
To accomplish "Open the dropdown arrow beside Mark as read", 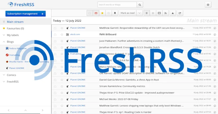I will 139,13.
